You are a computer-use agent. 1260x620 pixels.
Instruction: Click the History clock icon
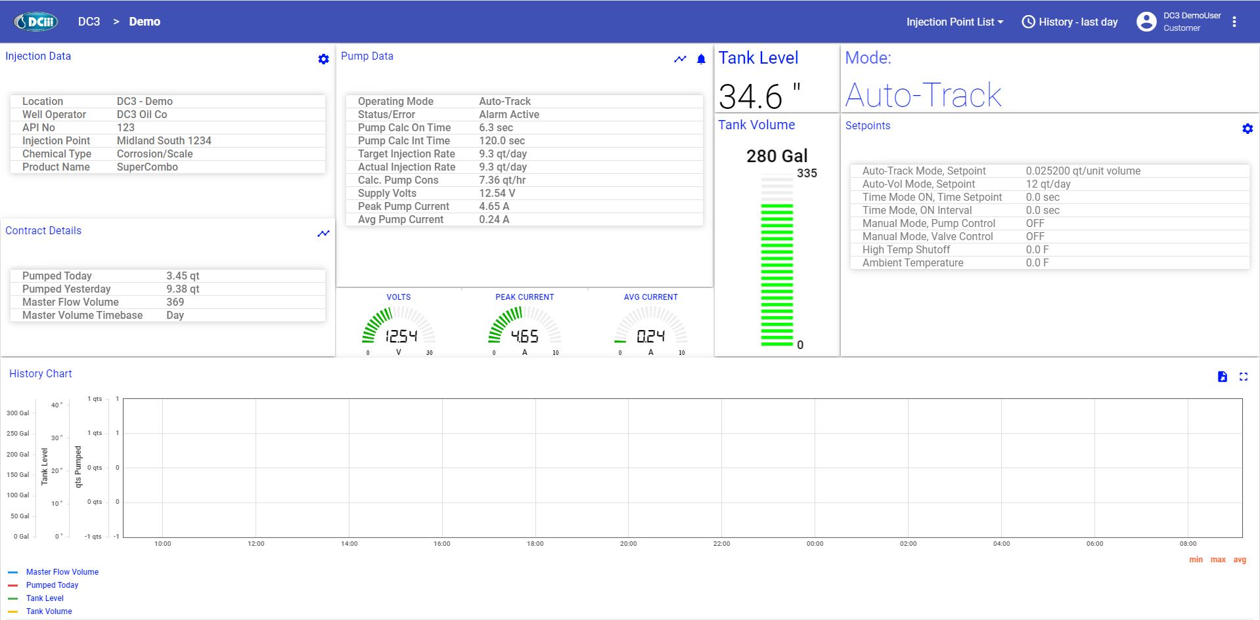click(x=1028, y=22)
